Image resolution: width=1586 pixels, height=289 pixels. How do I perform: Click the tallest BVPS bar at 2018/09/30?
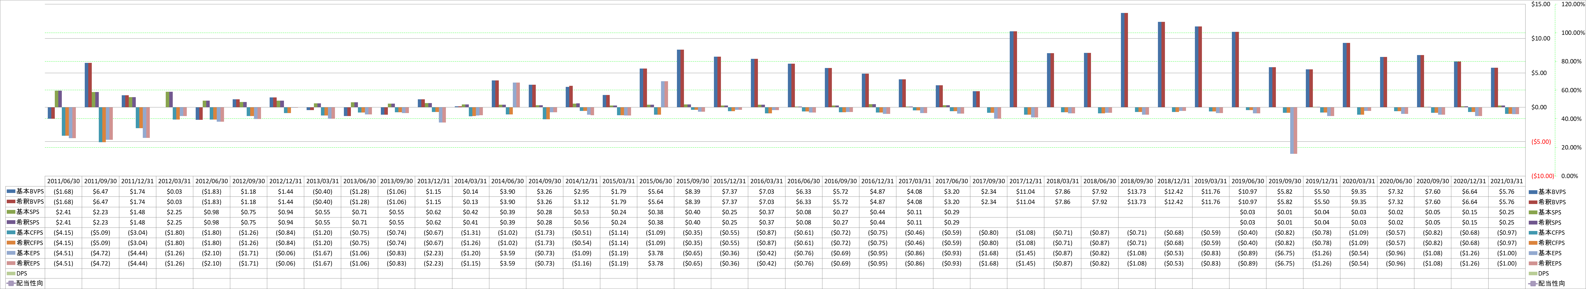coord(1125,60)
